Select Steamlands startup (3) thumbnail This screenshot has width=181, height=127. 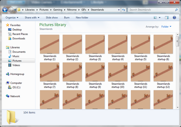tap(95, 44)
